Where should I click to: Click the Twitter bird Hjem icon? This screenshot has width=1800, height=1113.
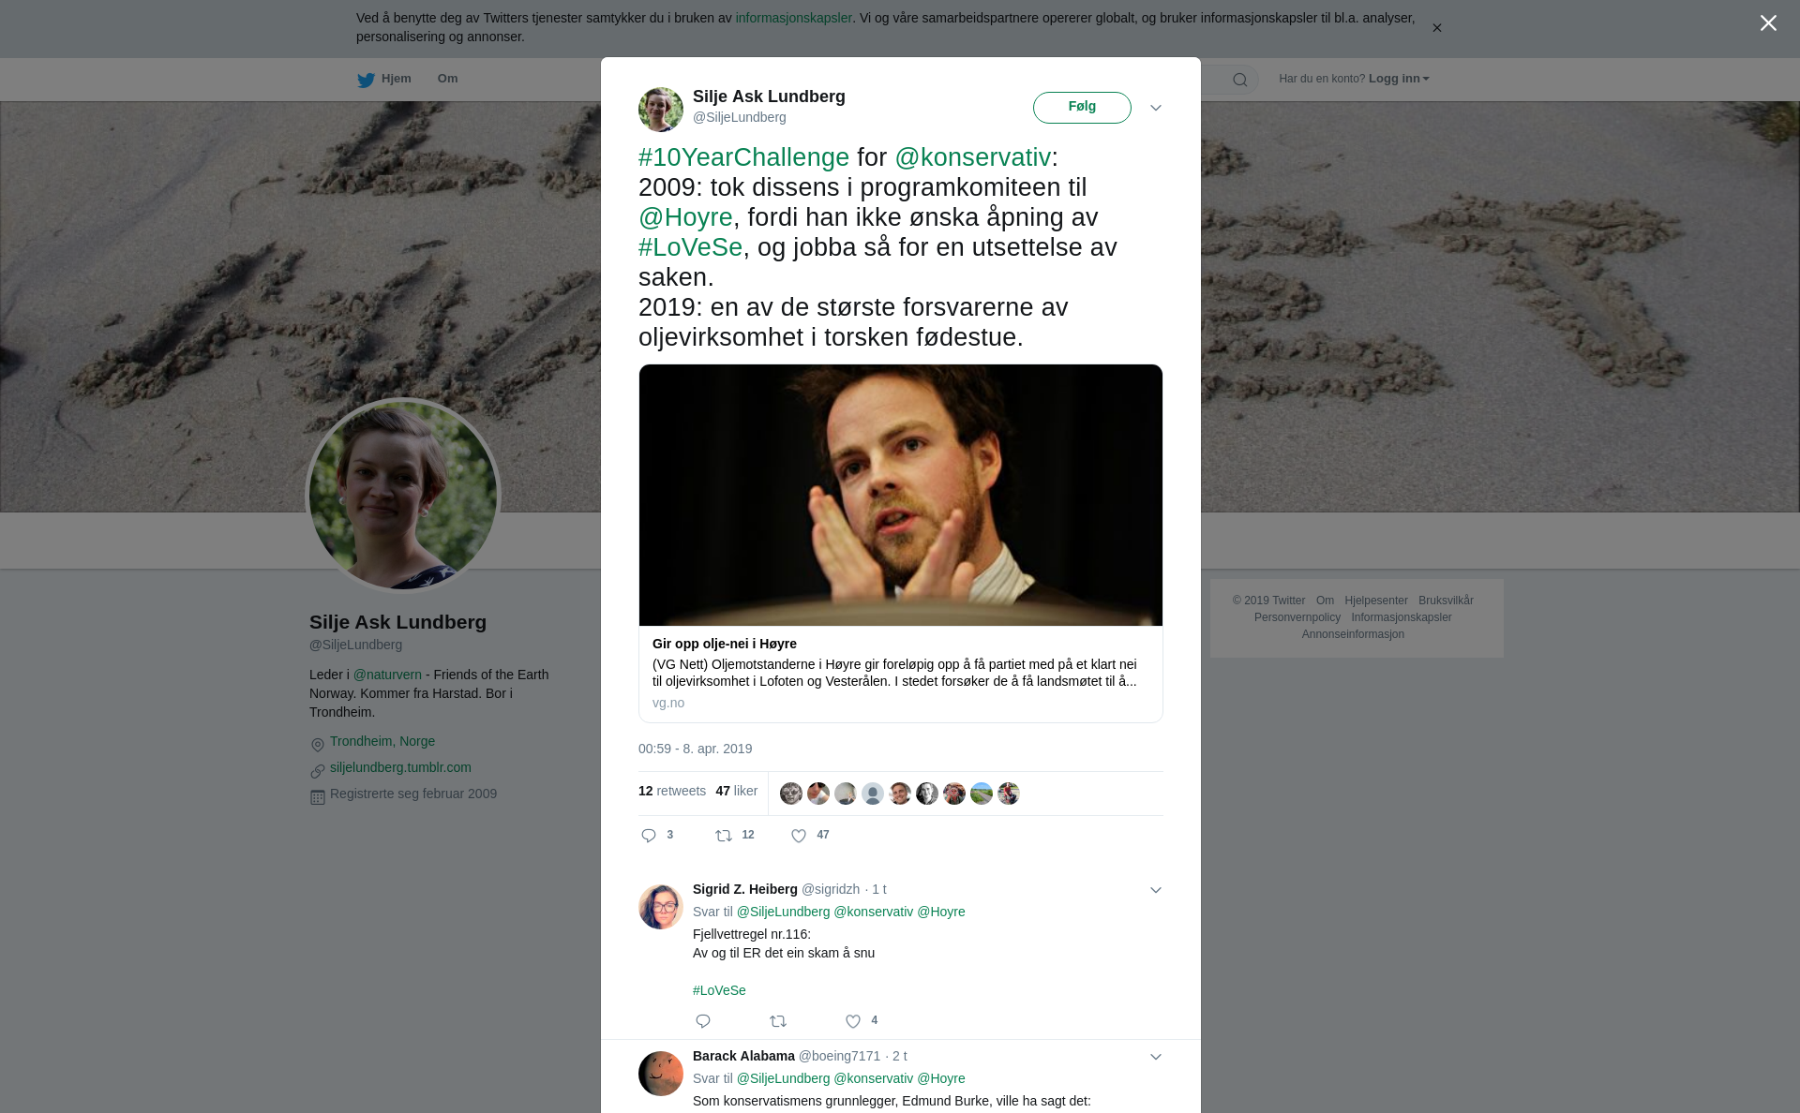[367, 80]
